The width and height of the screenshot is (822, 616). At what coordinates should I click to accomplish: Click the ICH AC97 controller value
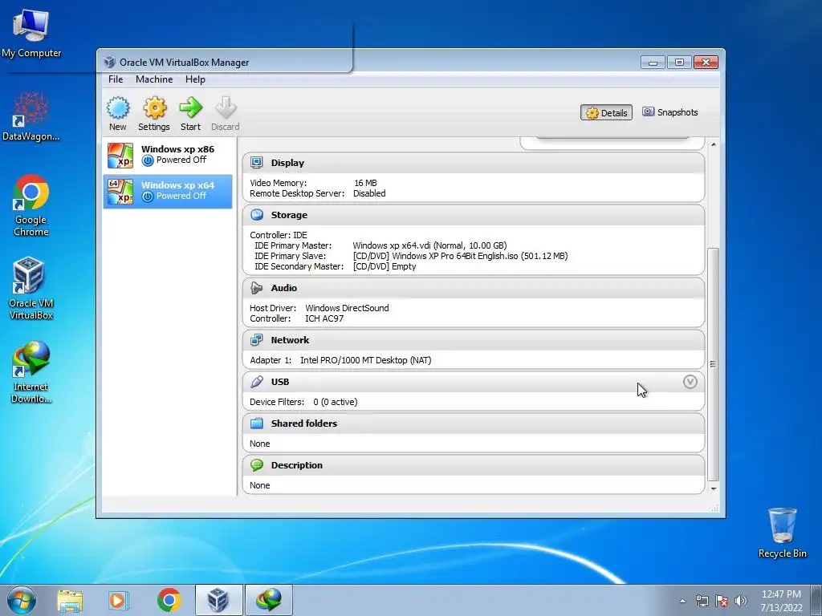click(324, 318)
